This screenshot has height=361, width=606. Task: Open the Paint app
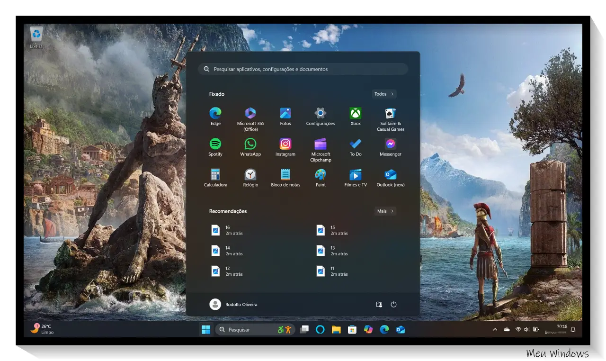click(x=321, y=175)
